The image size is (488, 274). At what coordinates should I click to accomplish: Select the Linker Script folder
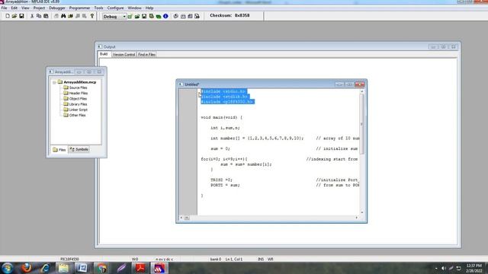(x=78, y=110)
